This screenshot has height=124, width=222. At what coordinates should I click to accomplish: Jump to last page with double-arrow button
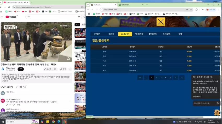click(x=182, y=78)
